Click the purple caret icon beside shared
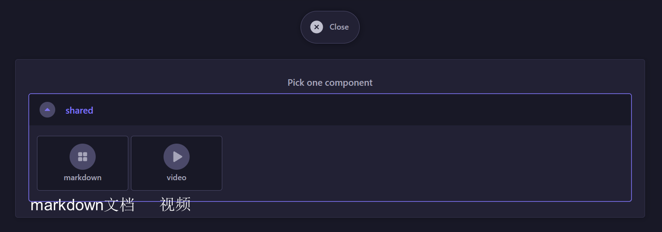662x232 pixels. [47, 110]
